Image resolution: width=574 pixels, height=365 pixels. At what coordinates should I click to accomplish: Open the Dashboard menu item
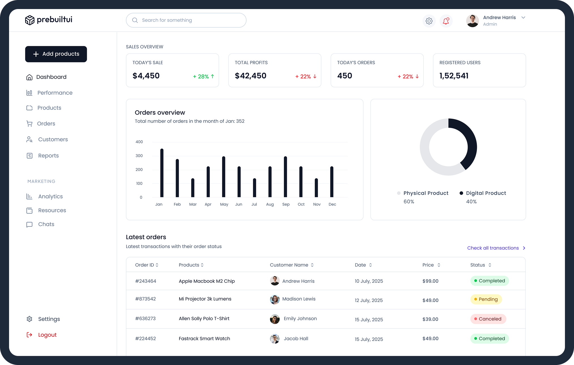click(51, 77)
